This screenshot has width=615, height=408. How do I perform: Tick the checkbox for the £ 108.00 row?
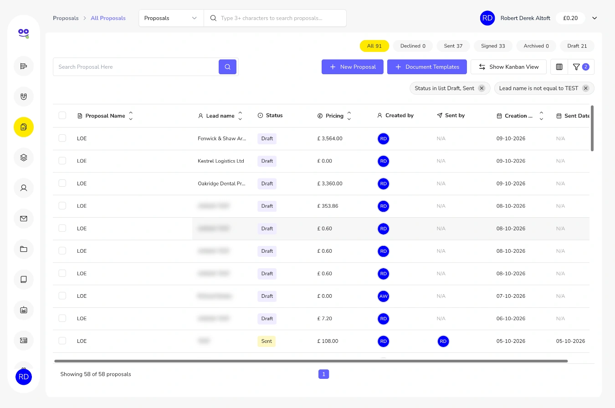click(x=62, y=341)
